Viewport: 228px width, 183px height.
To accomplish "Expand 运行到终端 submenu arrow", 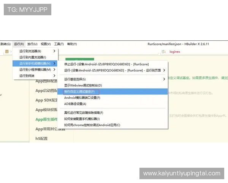I will [x=54, y=75].
